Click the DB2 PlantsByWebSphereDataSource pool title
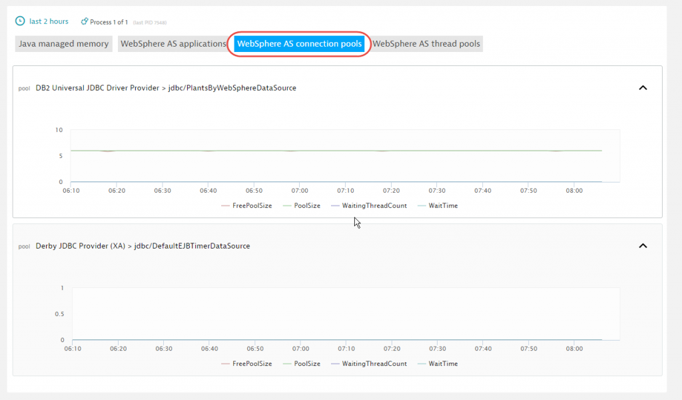 (x=166, y=88)
